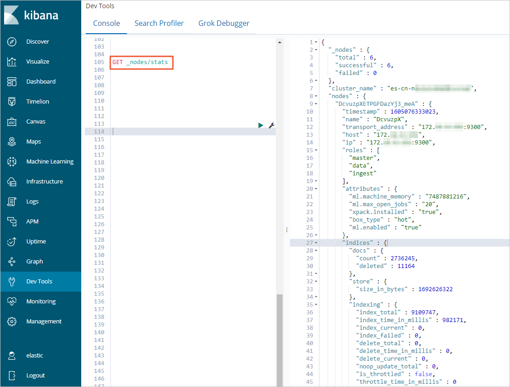This screenshot has width=510, height=387.
Task: Collapse _nodes fold arrow on line 2
Action: click(x=316, y=50)
